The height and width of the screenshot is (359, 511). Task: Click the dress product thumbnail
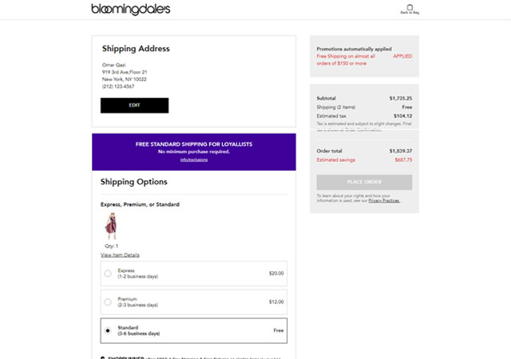[x=111, y=226]
